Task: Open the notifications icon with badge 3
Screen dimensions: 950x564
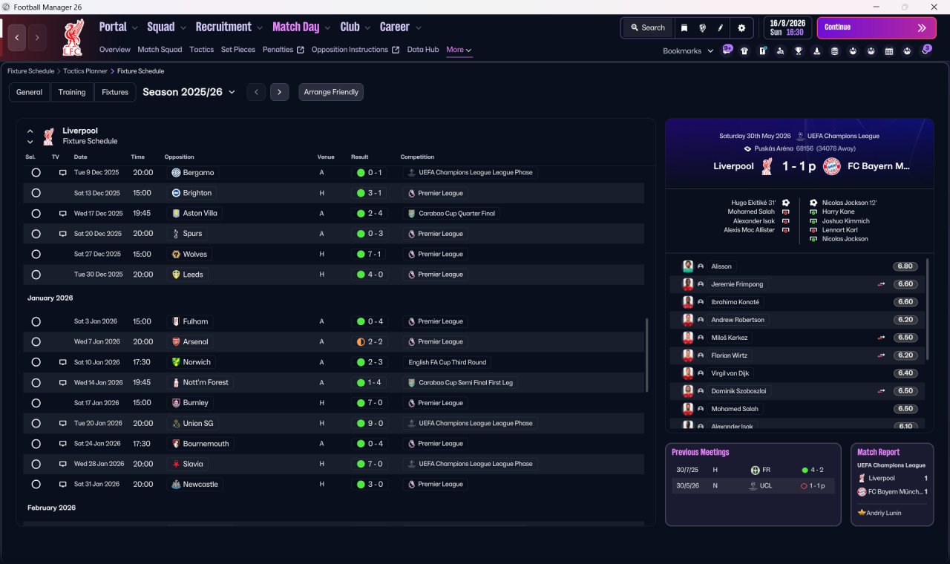Action: (x=926, y=50)
